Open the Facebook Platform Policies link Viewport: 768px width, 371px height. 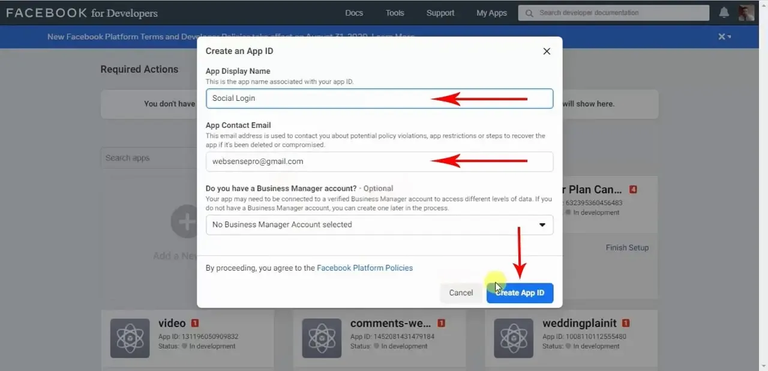click(x=365, y=268)
